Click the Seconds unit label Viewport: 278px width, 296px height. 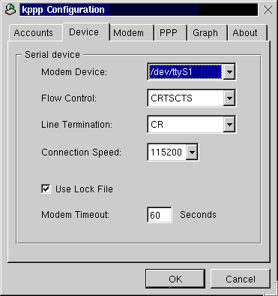point(198,215)
